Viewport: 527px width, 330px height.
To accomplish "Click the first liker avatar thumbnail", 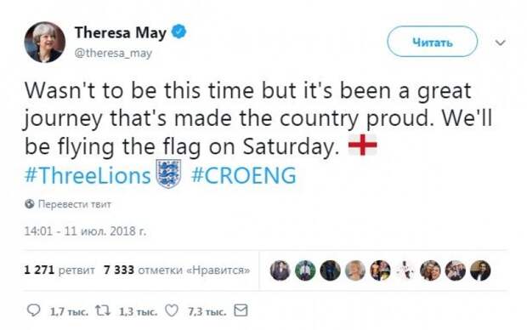I will [280, 270].
